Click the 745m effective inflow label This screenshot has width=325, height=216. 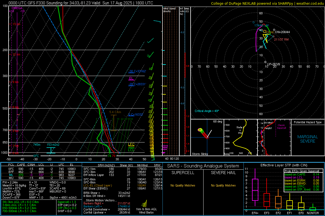(x=37, y=145)
